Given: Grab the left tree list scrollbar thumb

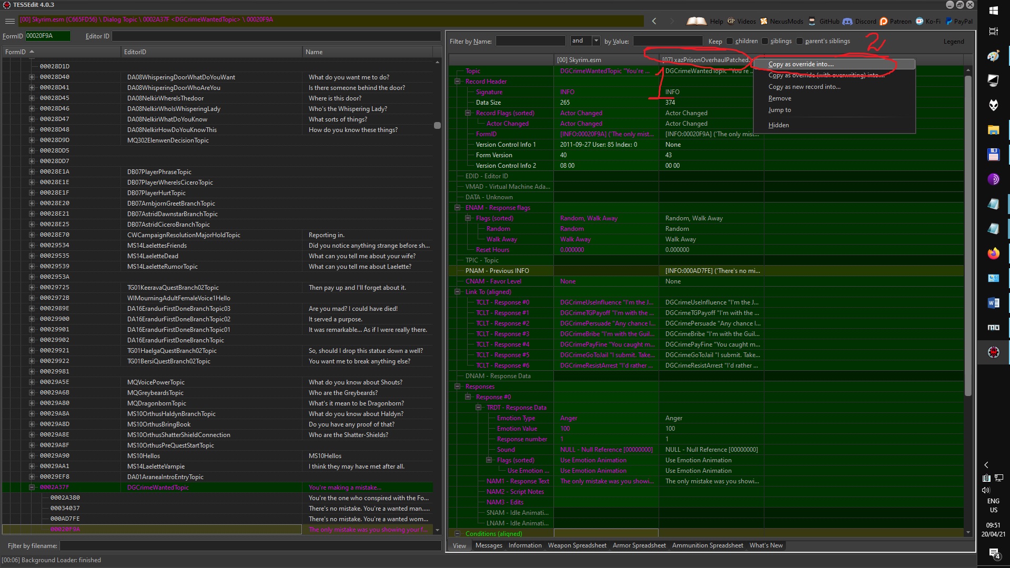Looking at the screenshot, I should [437, 125].
